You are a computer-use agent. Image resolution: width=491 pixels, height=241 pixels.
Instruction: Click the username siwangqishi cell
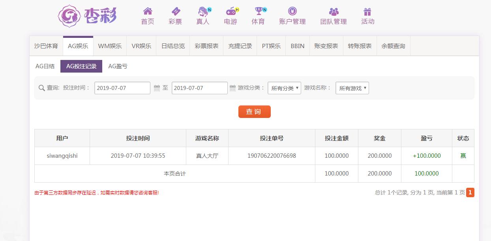click(x=62, y=156)
